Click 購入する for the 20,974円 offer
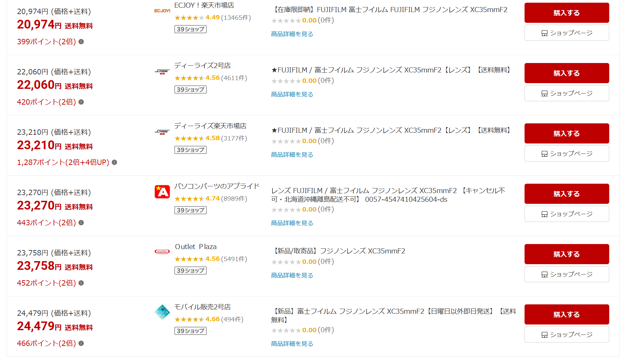Screen dimensions: 622x357 566,13
